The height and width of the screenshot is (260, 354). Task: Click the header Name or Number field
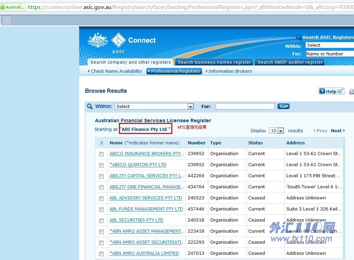pos(330,54)
